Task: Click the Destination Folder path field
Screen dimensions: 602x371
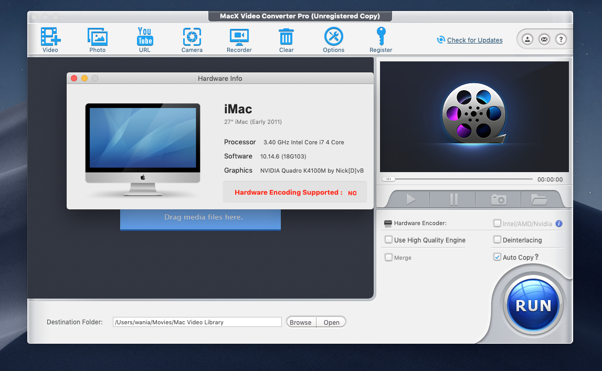Action: [197, 322]
